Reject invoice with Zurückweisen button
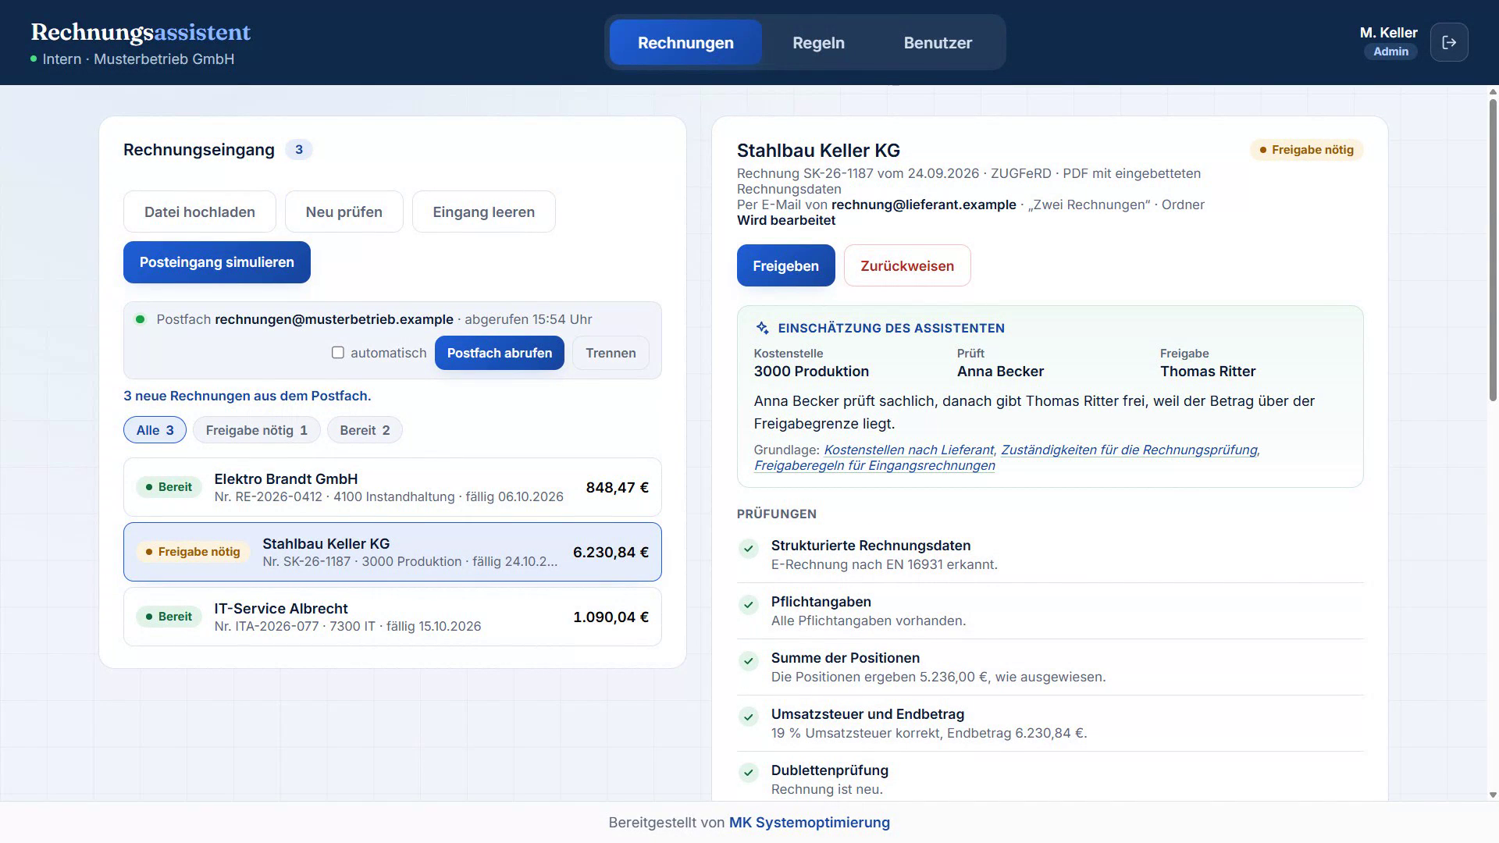 click(x=907, y=265)
